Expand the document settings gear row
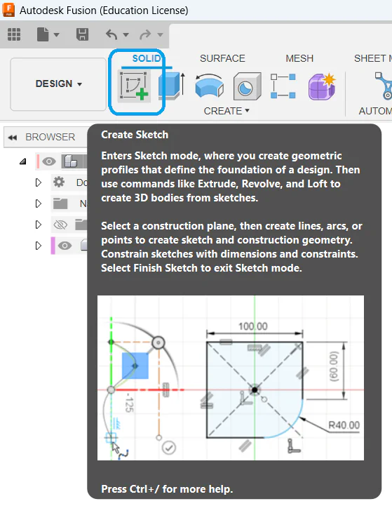This screenshot has width=392, height=506. (x=39, y=182)
